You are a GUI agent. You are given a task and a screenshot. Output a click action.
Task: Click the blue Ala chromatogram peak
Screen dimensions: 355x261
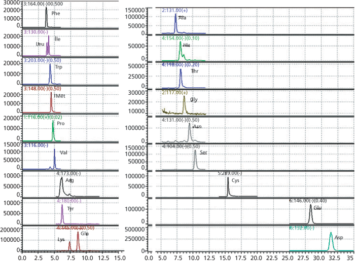[175, 23]
